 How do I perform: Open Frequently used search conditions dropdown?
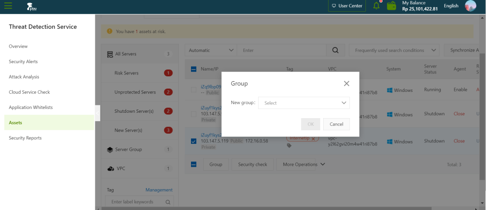394,50
